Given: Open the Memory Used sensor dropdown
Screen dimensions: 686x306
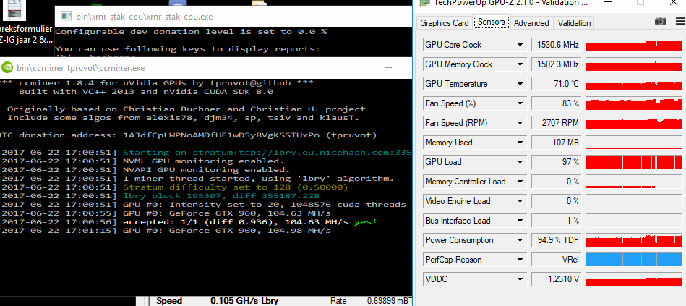Looking at the screenshot, I should pyautogui.click(x=520, y=143).
